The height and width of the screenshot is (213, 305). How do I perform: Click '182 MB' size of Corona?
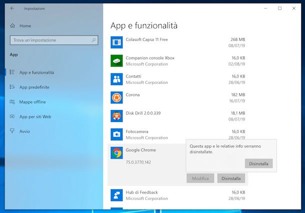pyautogui.click(x=238, y=94)
